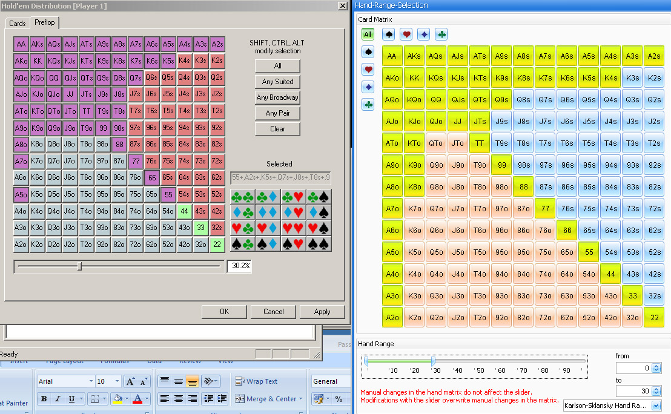Click the heart suit icon in top row

[407, 34]
